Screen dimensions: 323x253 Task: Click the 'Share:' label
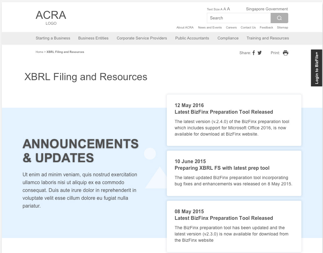pyautogui.click(x=245, y=53)
